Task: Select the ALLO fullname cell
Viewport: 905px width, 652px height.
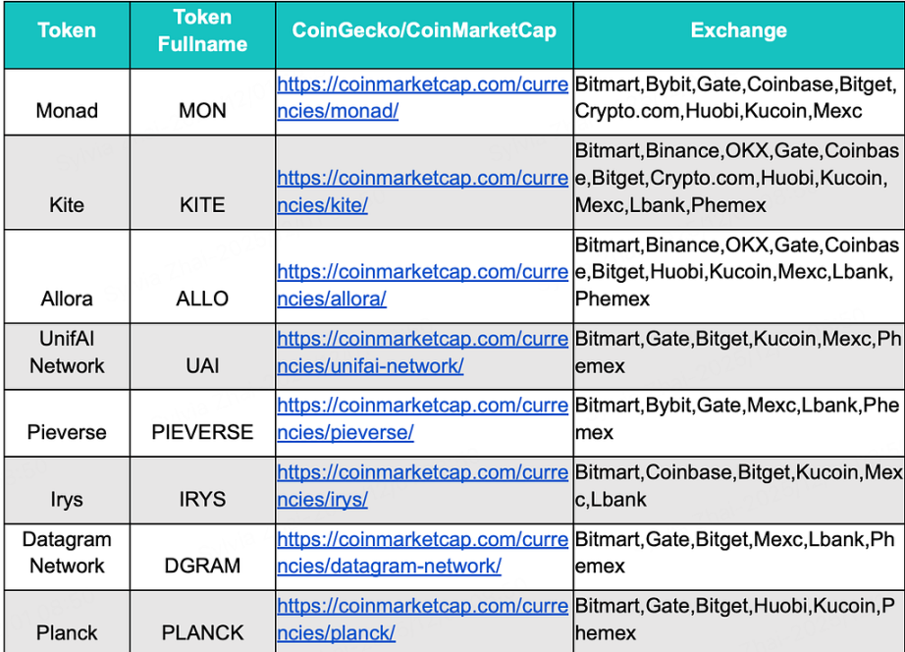Action: click(202, 299)
